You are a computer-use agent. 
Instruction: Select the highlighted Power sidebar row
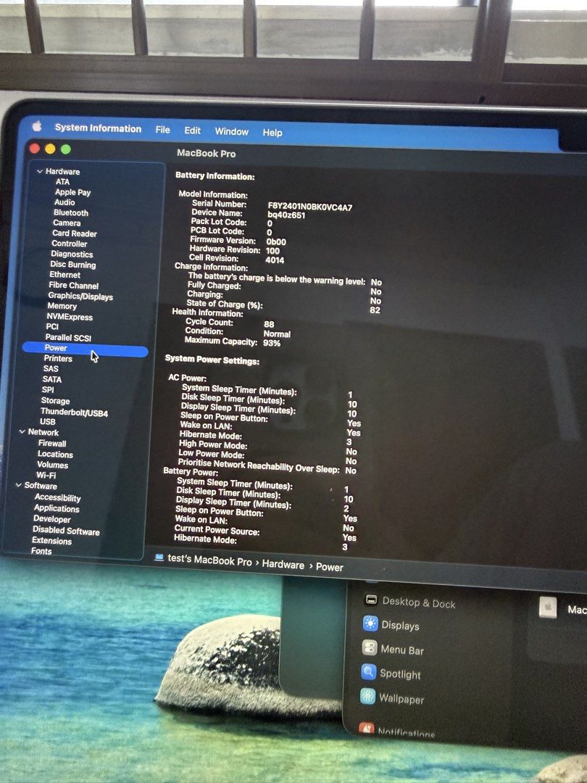pyautogui.click(x=85, y=349)
